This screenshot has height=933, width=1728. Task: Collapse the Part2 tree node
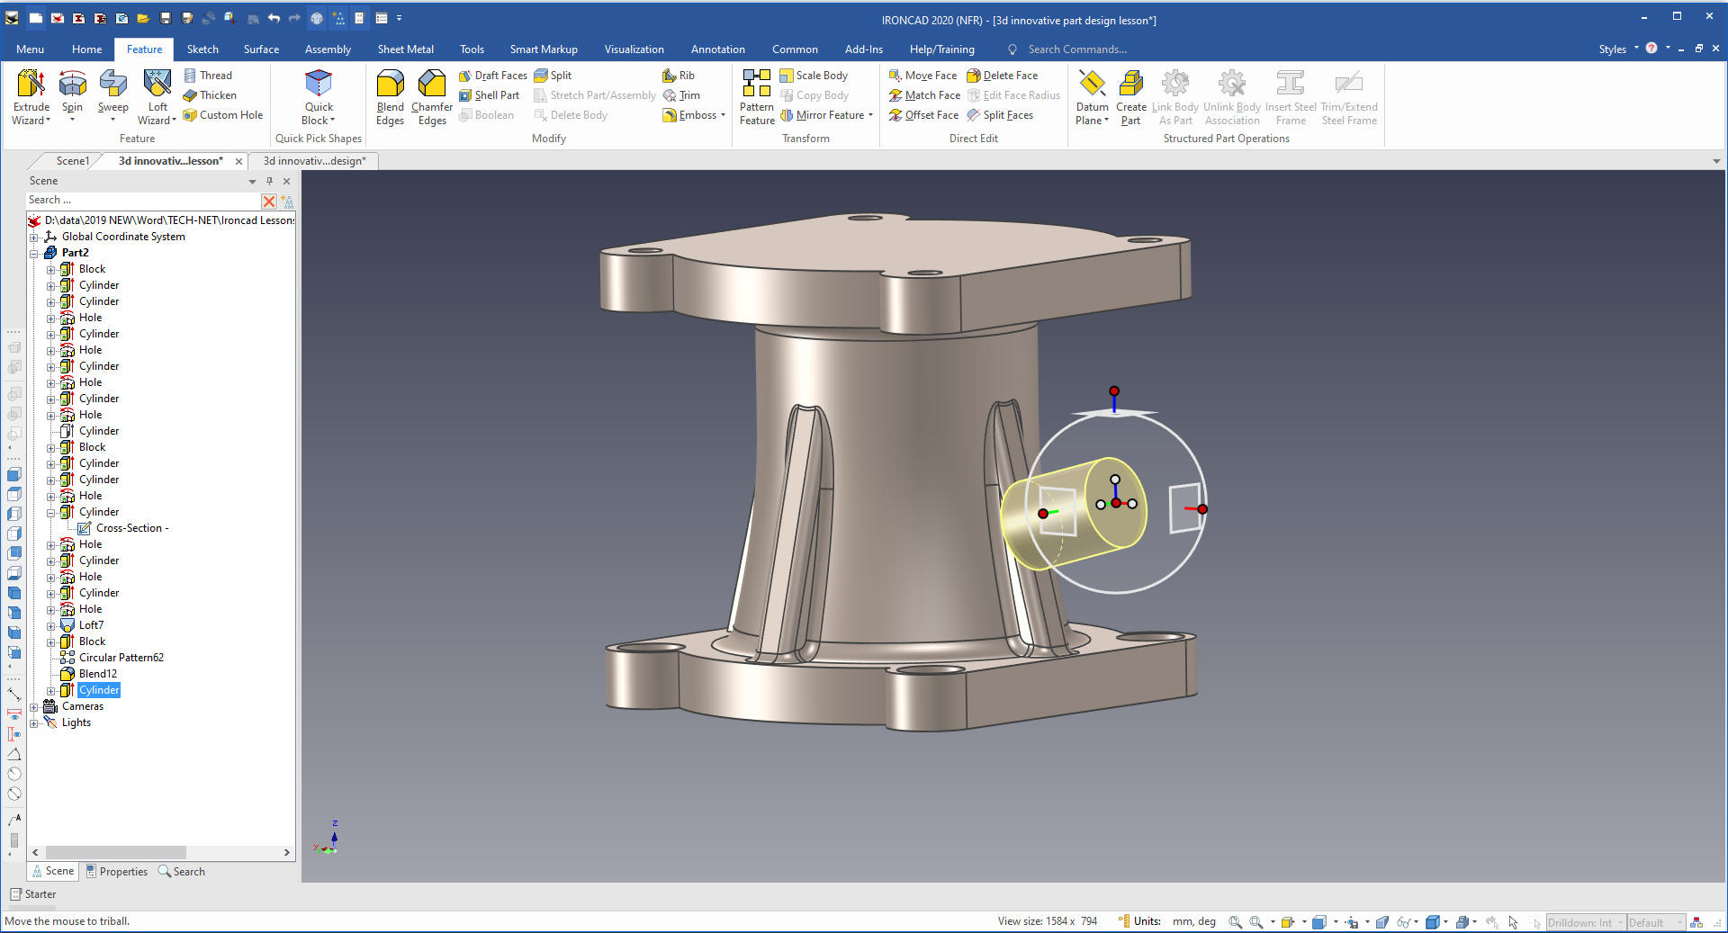(34, 254)
